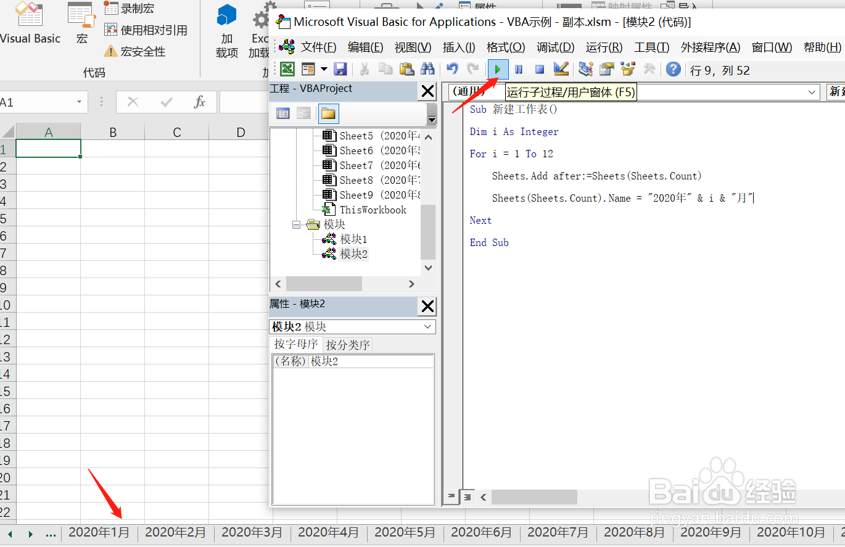The height and width of the screenshot is (547, 845).
Task: Click the Paste clipboard icon
Action: coord(406,69)
